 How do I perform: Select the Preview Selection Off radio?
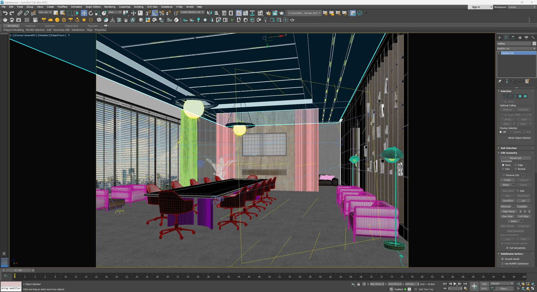point(501,132)
